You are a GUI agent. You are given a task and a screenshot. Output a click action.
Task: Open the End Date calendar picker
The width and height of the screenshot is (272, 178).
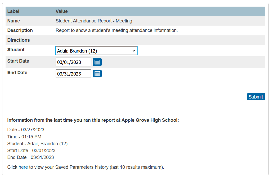pyautogui.click(x=97, y=74)
